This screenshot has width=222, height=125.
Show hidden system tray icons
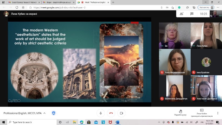click(159, 122)
